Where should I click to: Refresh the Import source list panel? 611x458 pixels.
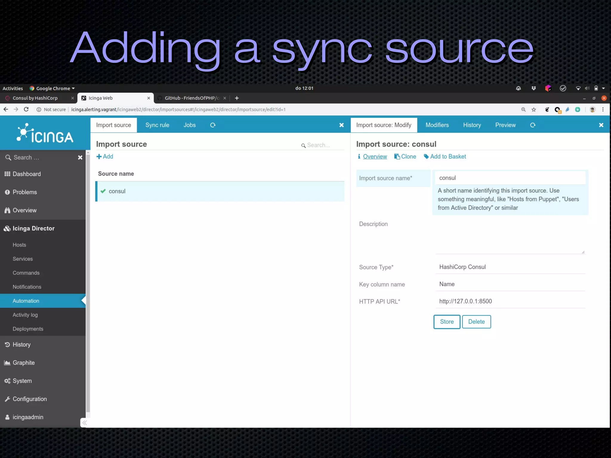pyautogui.click(x=213, y=125)
